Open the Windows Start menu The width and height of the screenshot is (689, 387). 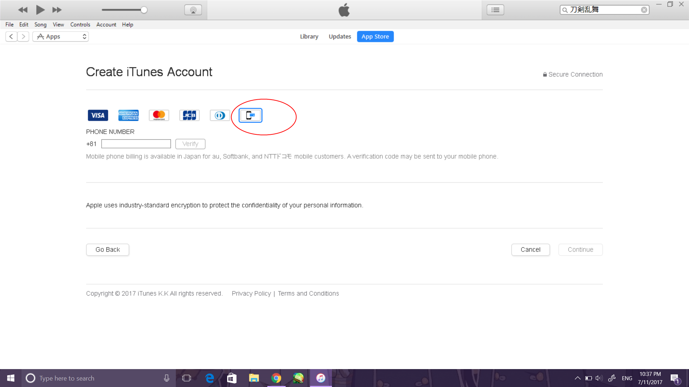click(x=11, y=378)
